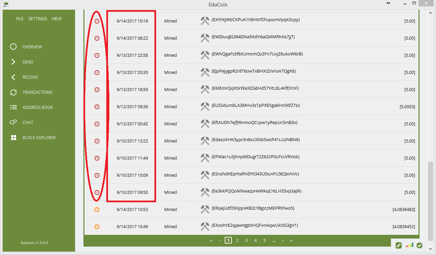
Task: Click the orange clock icon for 9/14/2017 10:49
Action: 97,226
